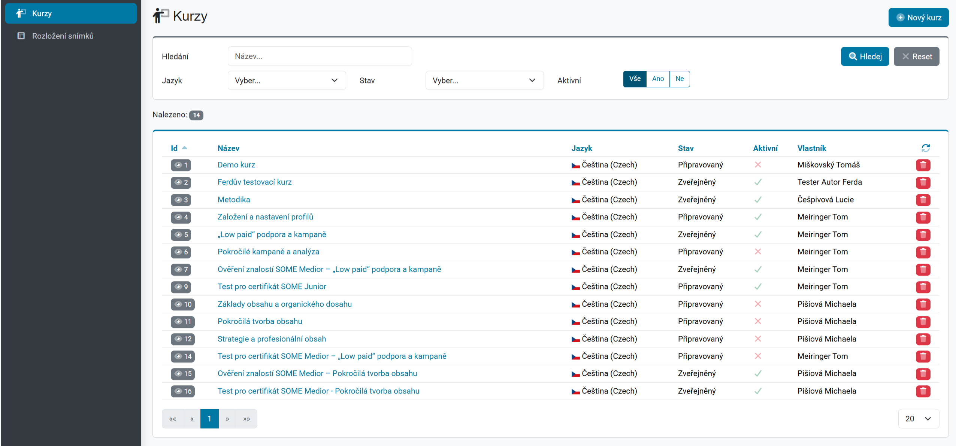The height and width of the screenshot is (446, 956).
Task: Delete the course with Id 16
Action: point(923,391)
